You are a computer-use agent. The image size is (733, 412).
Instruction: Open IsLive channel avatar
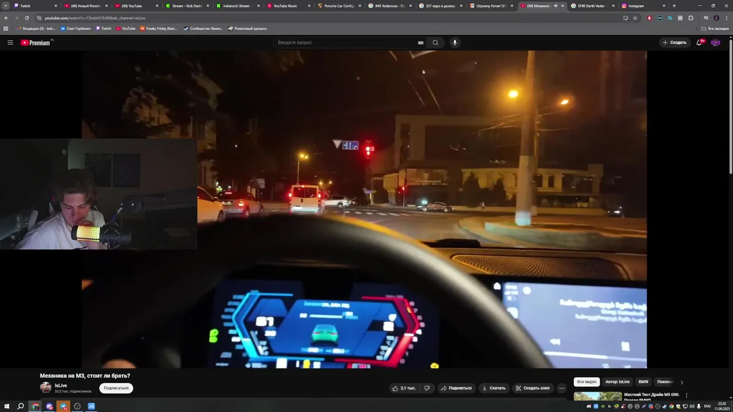pos(45,387)
